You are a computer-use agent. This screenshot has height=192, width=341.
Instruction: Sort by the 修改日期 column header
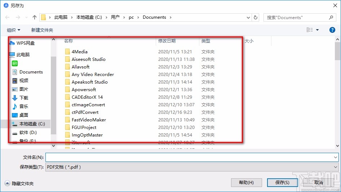167,41
